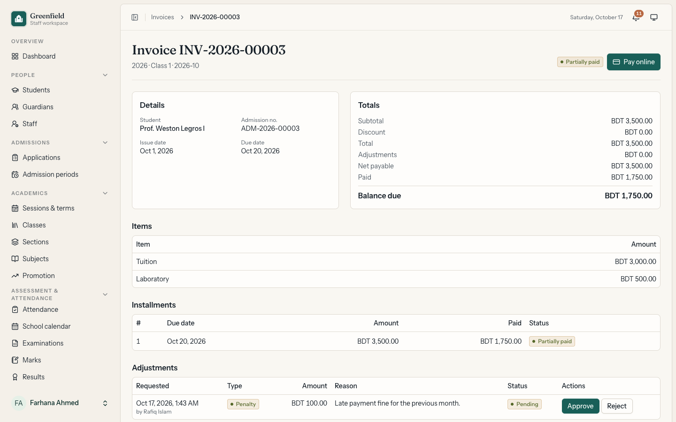Click the issue date Oct 1, 2026
This screenshot has height=422, width=676.
tap(156, 151)
